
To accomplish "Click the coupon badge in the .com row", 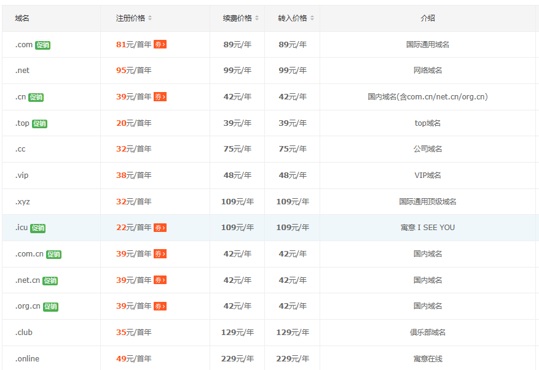I will 160,44.
